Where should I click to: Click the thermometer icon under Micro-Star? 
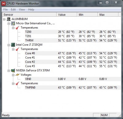click(x=18, y=28)
